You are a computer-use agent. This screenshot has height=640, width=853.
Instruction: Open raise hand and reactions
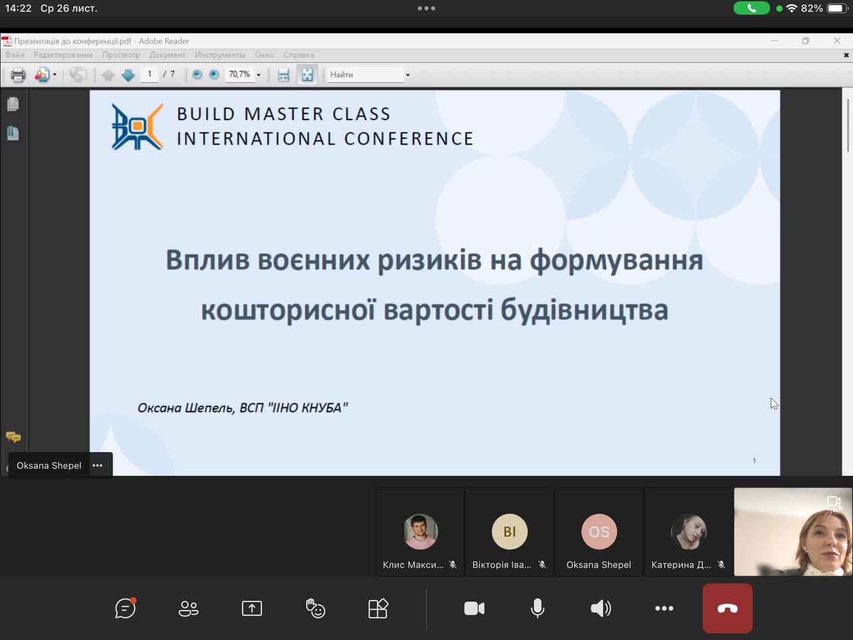point(315,608)
